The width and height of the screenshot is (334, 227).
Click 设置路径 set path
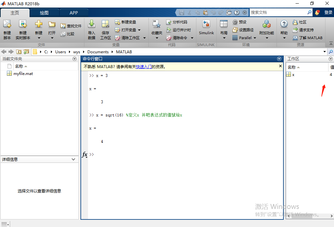[243, 30]
